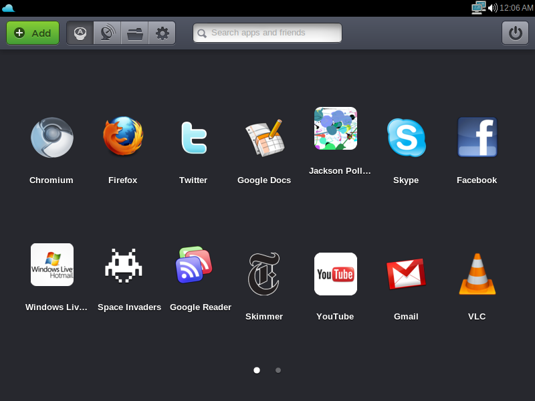Launch the Facebook app icon
This screenshot has width=535, height=401.
[477, 138]
